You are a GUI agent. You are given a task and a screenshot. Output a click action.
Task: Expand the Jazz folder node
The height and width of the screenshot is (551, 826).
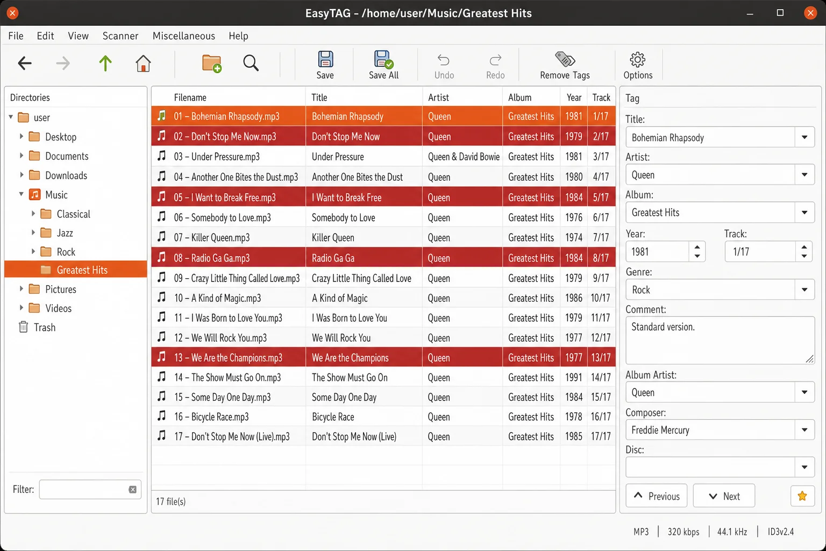pos(33,232)
